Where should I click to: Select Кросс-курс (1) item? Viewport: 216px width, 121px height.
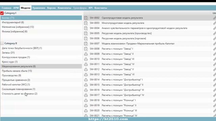[41, 62]
